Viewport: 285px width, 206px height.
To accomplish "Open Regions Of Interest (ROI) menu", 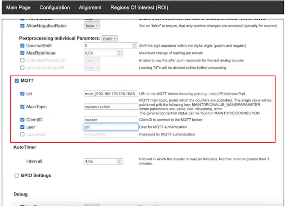I will (x=139, y=8).
